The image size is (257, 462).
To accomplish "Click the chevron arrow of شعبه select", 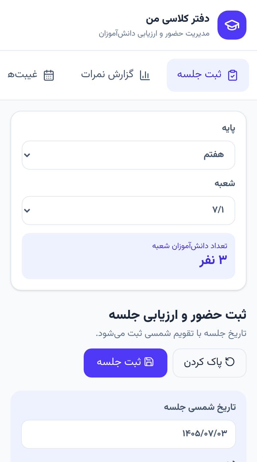I will pos(27,211).
